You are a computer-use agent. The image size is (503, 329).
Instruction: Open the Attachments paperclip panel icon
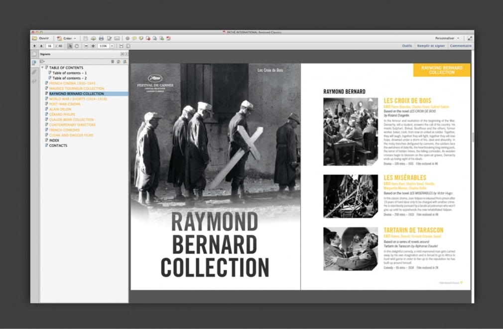tap(34, 72)
